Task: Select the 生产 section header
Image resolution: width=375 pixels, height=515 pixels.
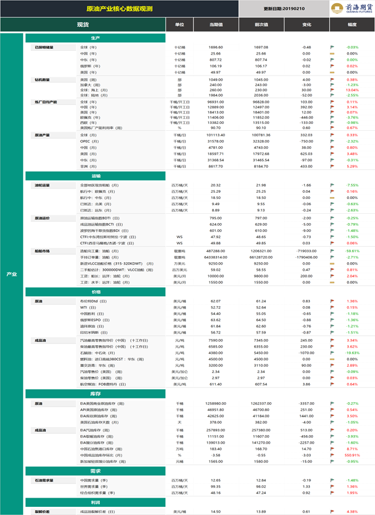Action: (x=95, y=38)
